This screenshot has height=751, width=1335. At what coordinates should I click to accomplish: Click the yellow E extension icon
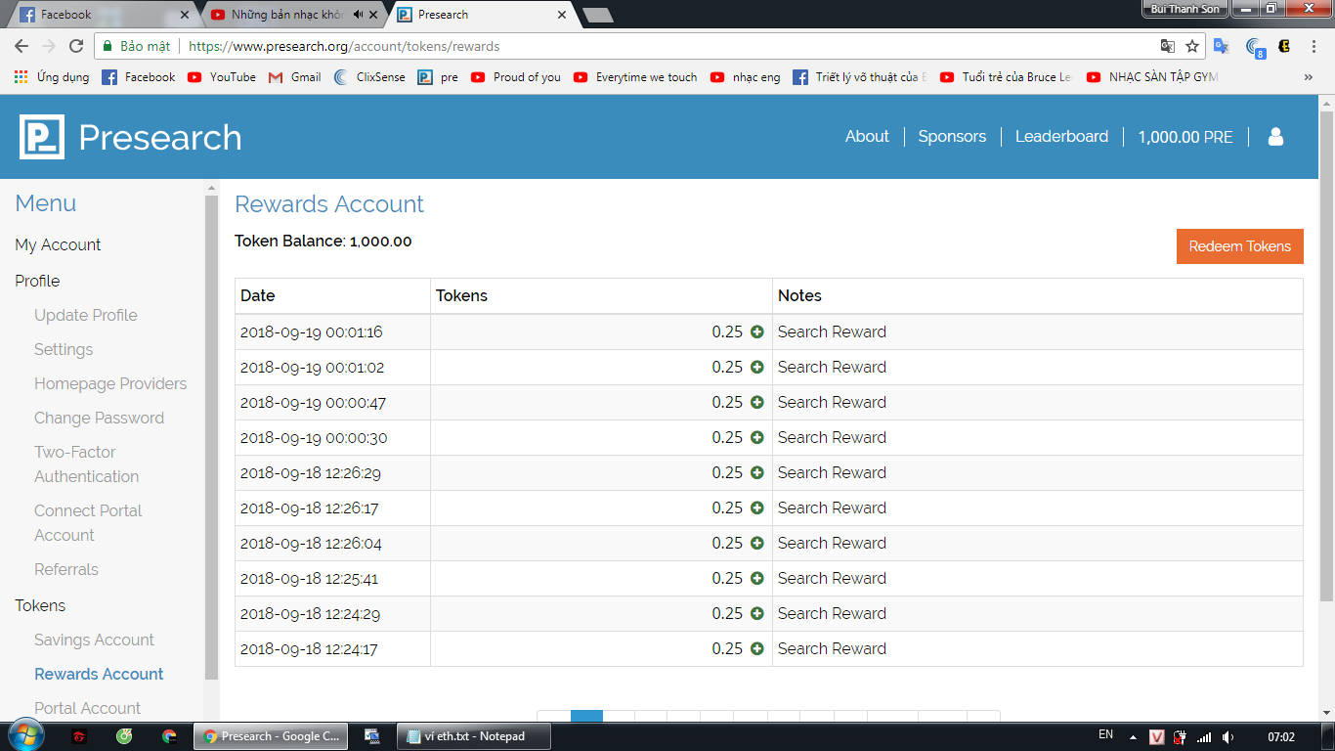[x=1285, y=46]
